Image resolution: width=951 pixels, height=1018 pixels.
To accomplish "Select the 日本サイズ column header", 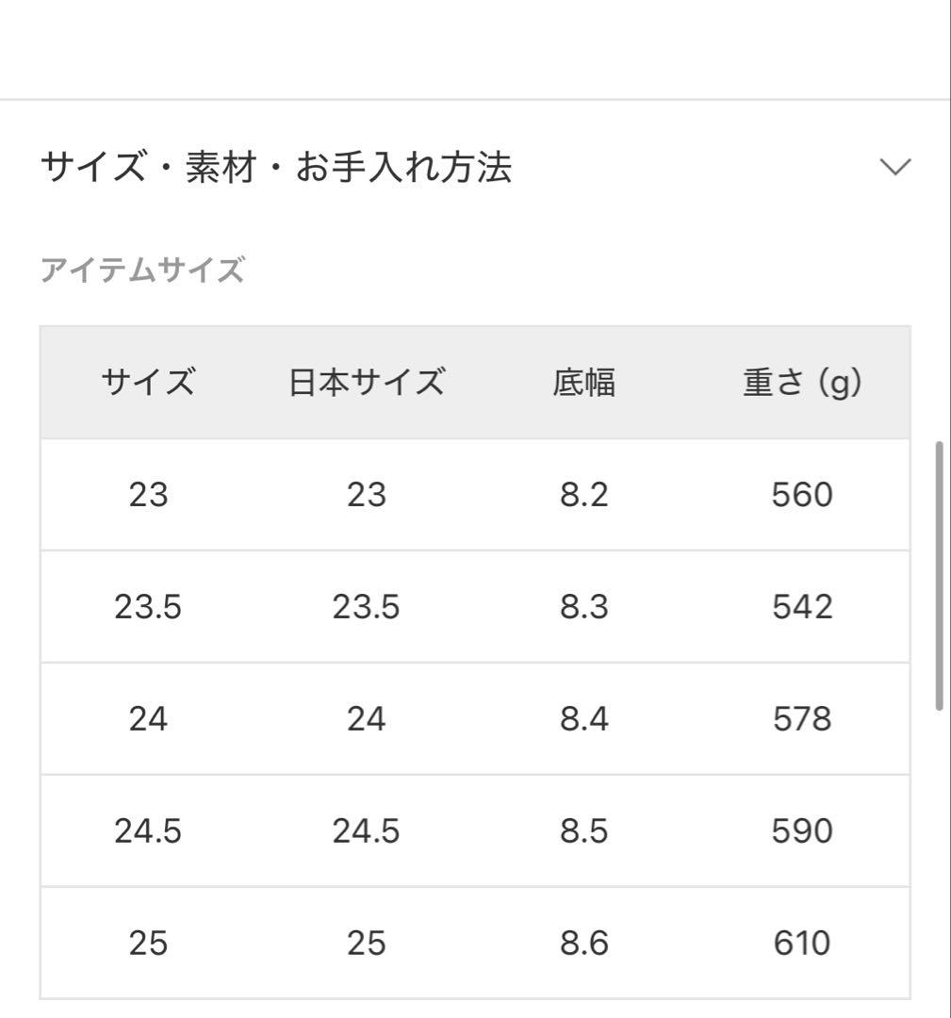I will [366, 381].
